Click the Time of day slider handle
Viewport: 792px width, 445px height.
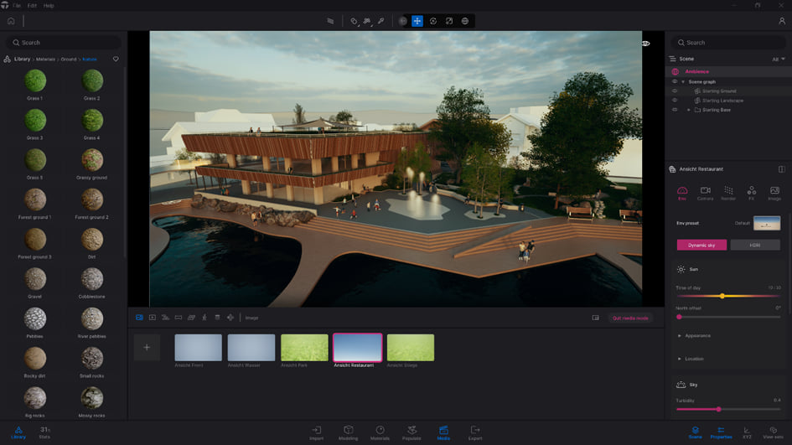[722, 296]
